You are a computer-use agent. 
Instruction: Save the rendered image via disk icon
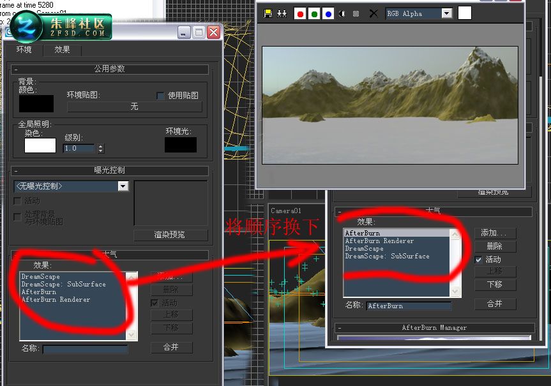click(268, 13)
